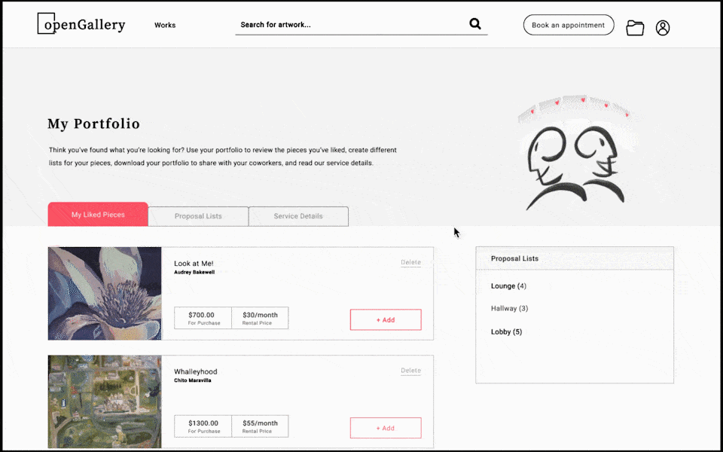Image resolution: width=723 pixels, height=452 pixels.
Task: Click Book an appointment button
Action: (x=569, y=25)
